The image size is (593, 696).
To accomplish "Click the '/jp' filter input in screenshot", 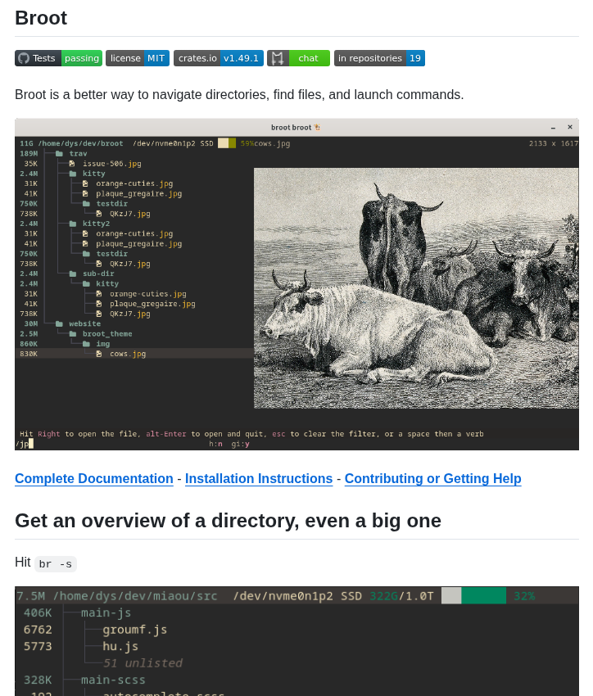I will 24,444.
